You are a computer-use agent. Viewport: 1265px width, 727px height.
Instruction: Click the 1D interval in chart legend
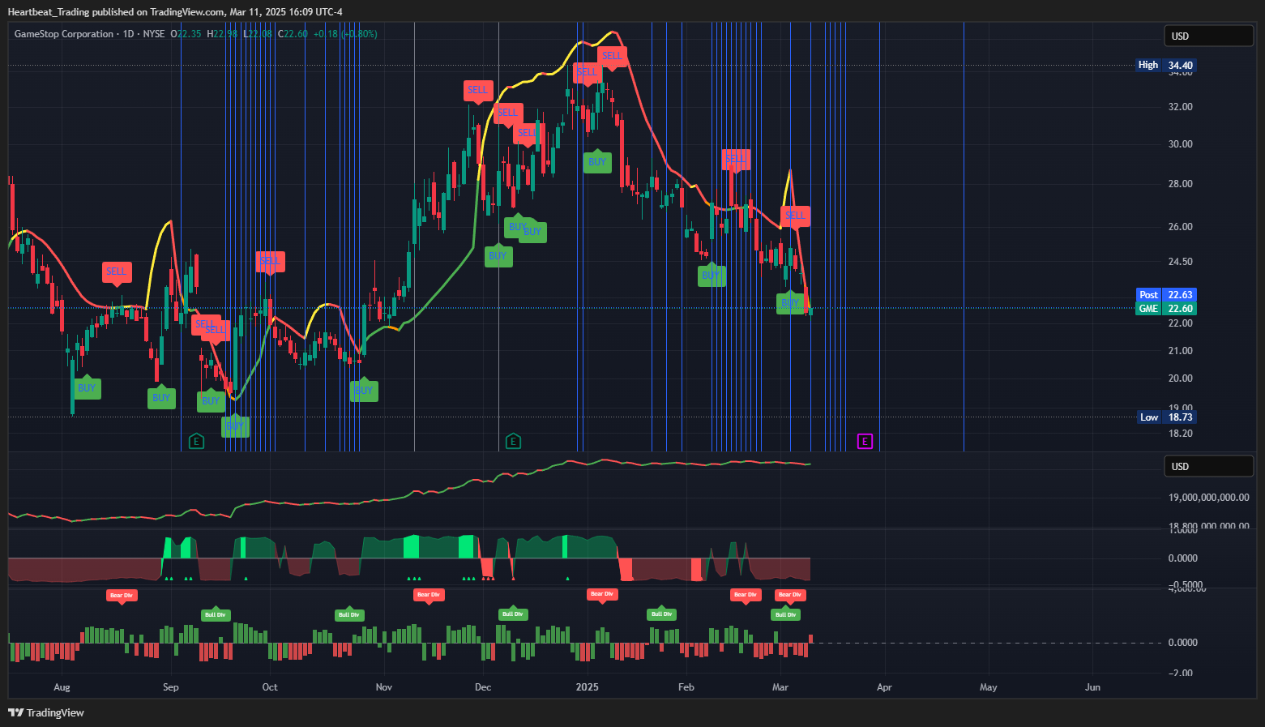click(128, 34)
